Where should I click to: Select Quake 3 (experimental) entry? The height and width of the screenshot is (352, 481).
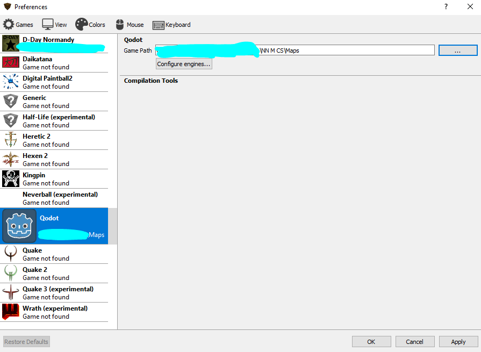[x=54, y=292]
